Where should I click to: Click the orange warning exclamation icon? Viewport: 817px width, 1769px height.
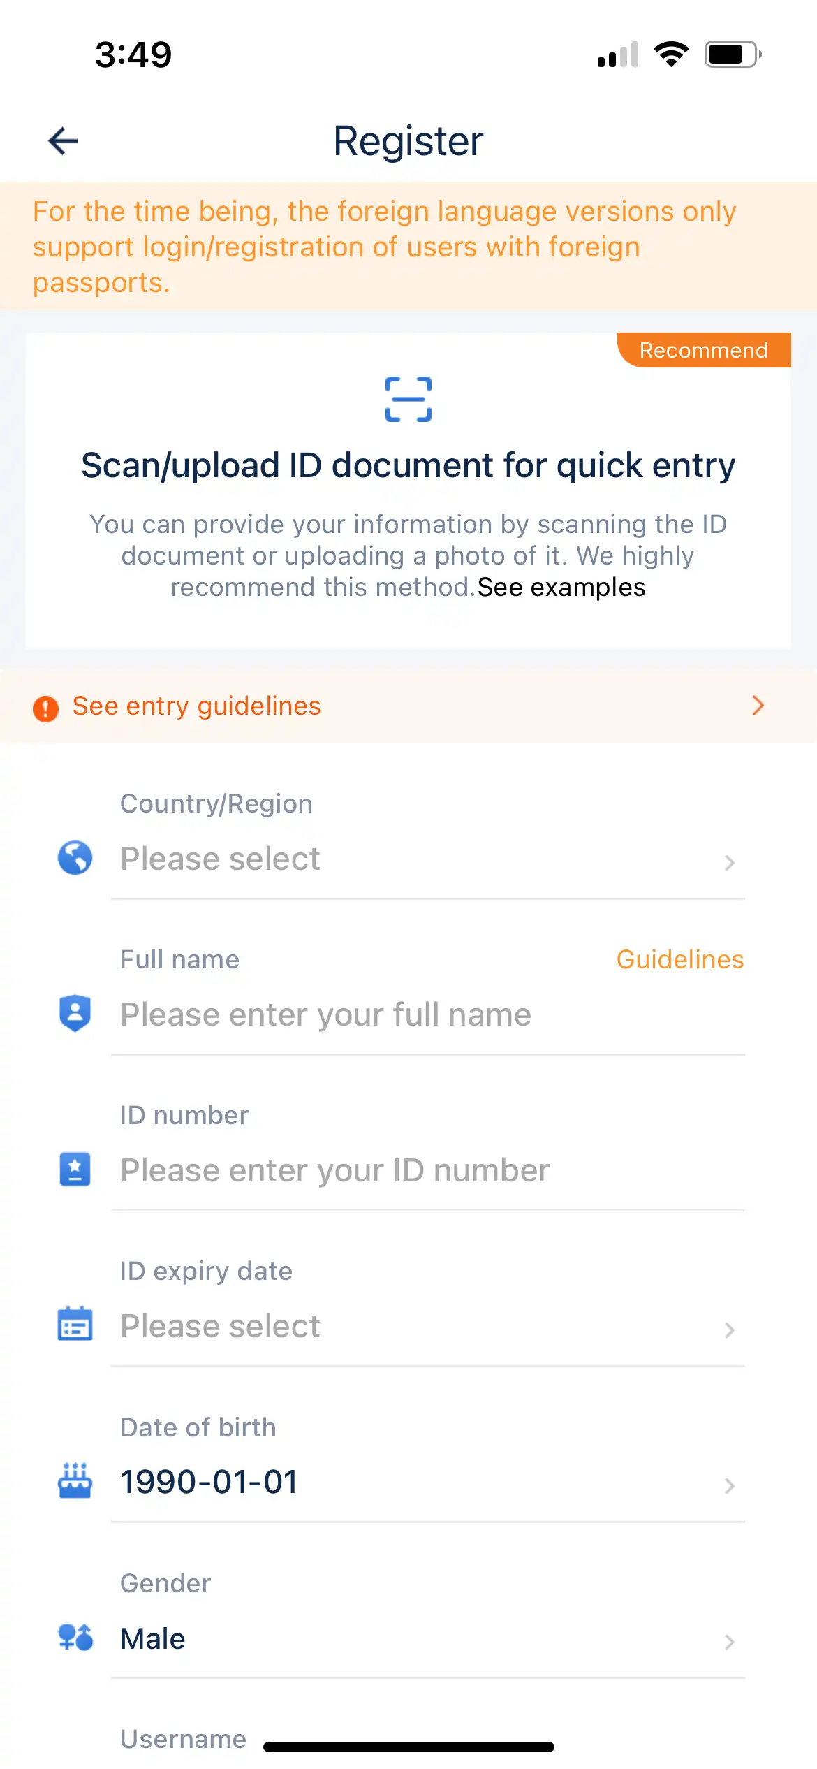coord(46,708)
